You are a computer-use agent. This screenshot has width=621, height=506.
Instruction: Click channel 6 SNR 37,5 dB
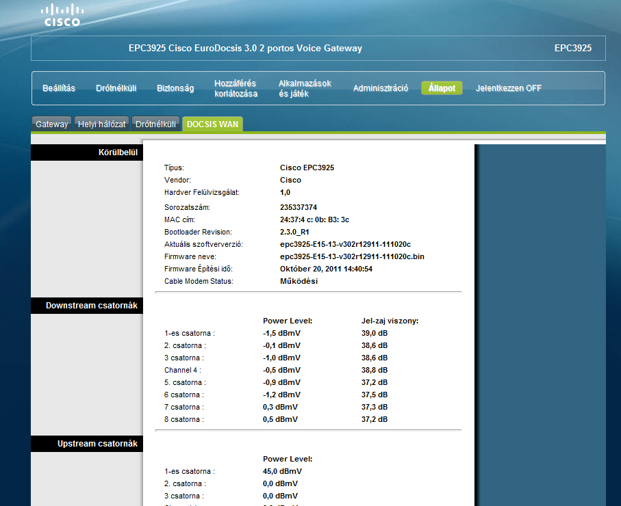[375, 395]
